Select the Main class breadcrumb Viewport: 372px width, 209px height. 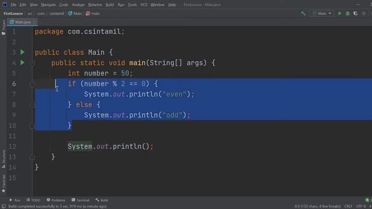[x=75, y=13]
